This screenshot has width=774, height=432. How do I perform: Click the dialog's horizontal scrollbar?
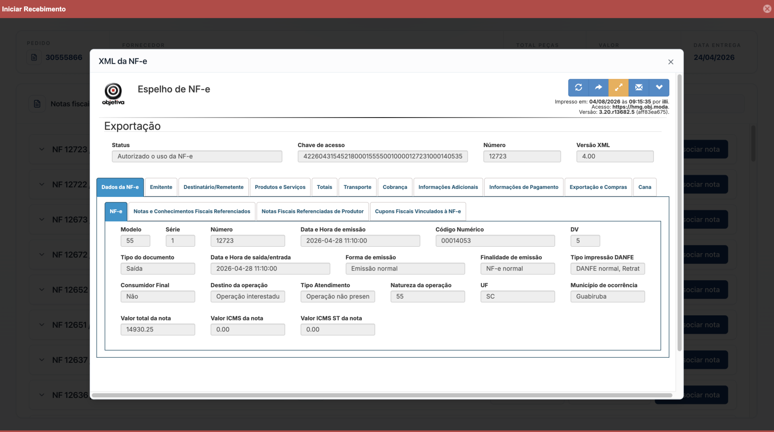pyautogui.click(x=382, y=395)
